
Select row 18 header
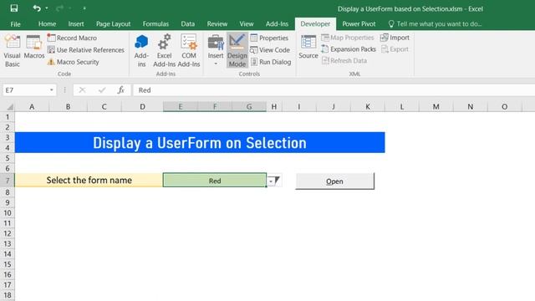pyautogui.click(x=8, y=295)
